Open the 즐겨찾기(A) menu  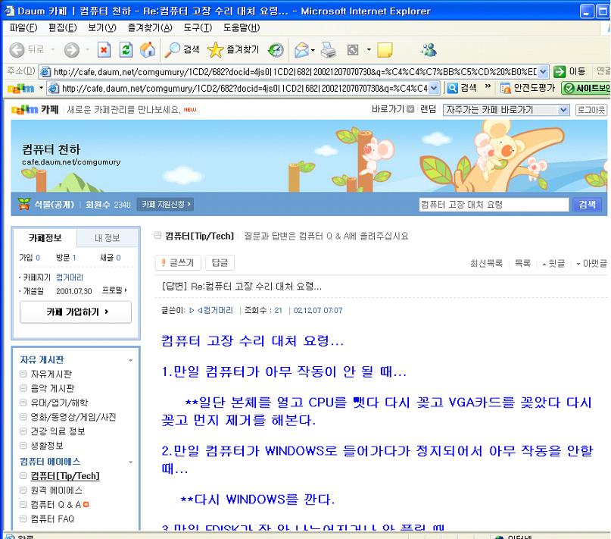(150, 28)
